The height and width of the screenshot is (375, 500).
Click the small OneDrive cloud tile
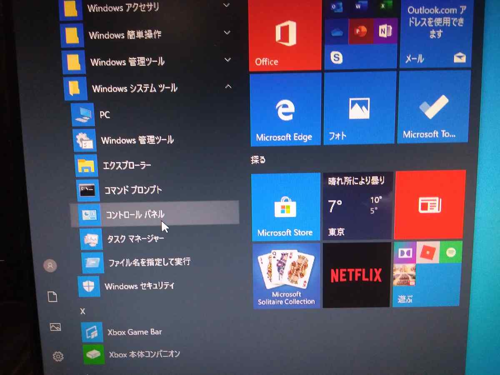point(336,32)
